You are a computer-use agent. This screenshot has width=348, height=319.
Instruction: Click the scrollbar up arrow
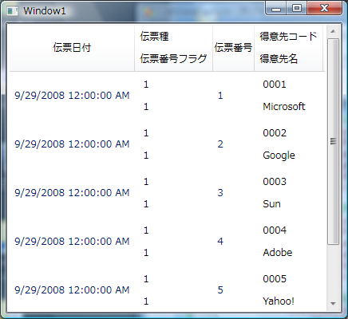pyautogui.click(x=333, y=32)
